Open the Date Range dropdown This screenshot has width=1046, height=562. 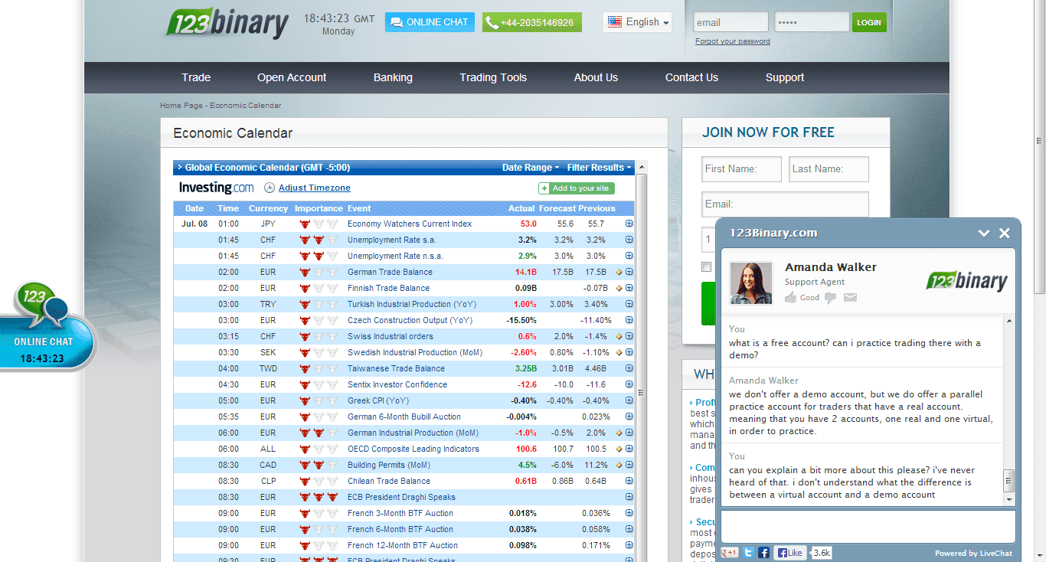coord(531,167)
